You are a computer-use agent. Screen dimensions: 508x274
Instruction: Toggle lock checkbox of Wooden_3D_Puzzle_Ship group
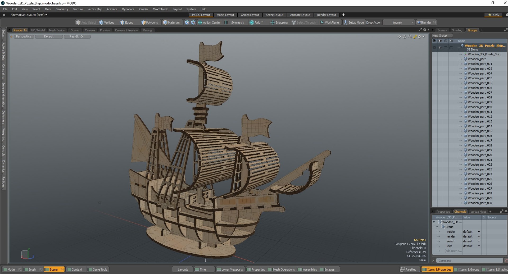click(x=451, y=48)
